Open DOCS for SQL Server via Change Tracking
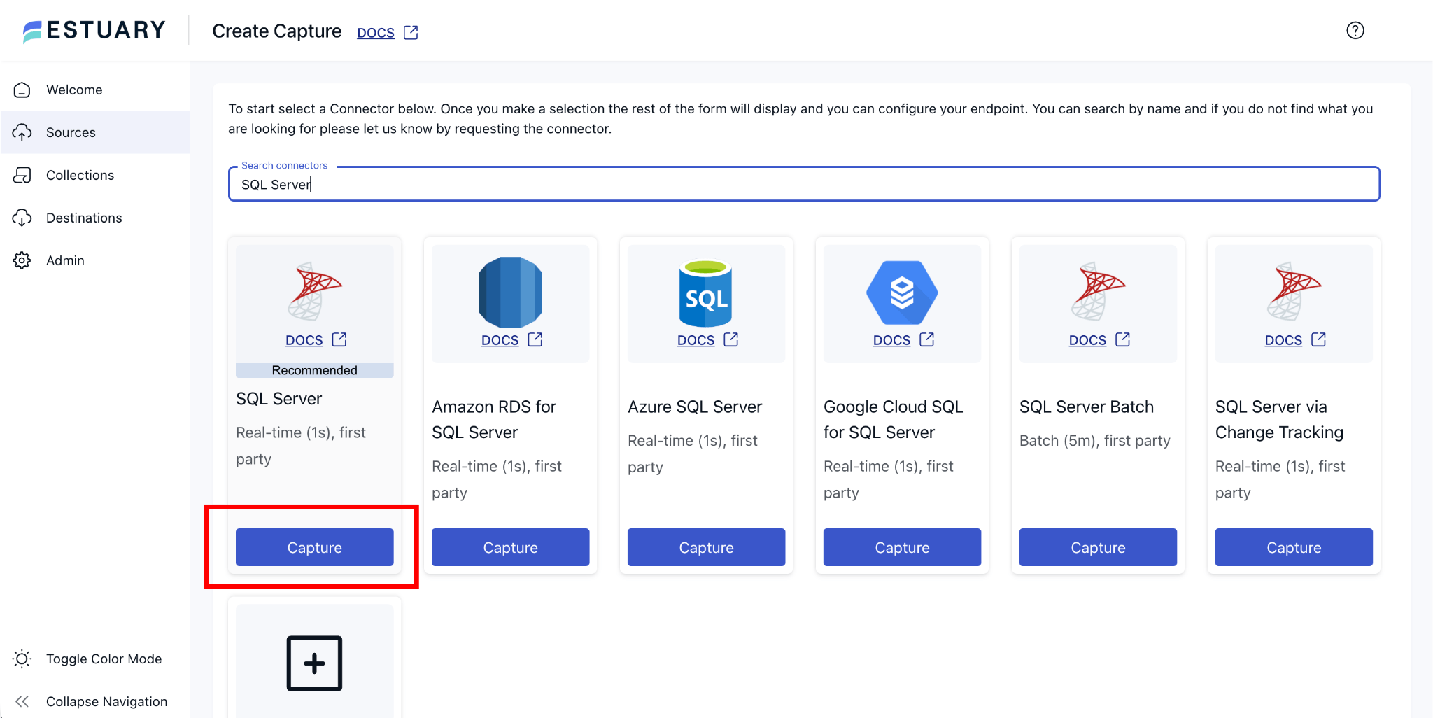 (1284, 340)
